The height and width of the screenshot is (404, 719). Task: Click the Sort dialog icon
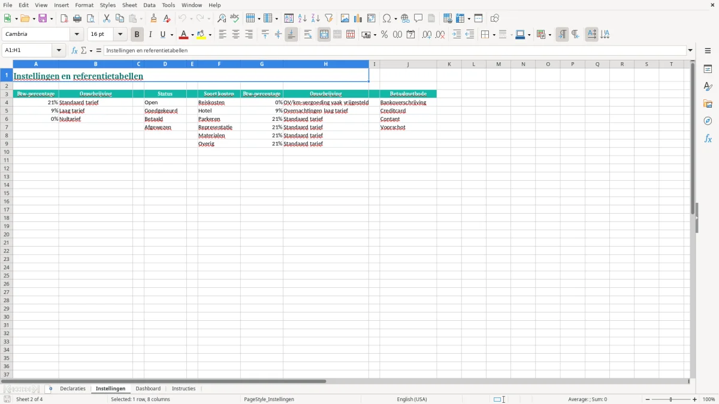pyautogui.click(x=289, y=19)
